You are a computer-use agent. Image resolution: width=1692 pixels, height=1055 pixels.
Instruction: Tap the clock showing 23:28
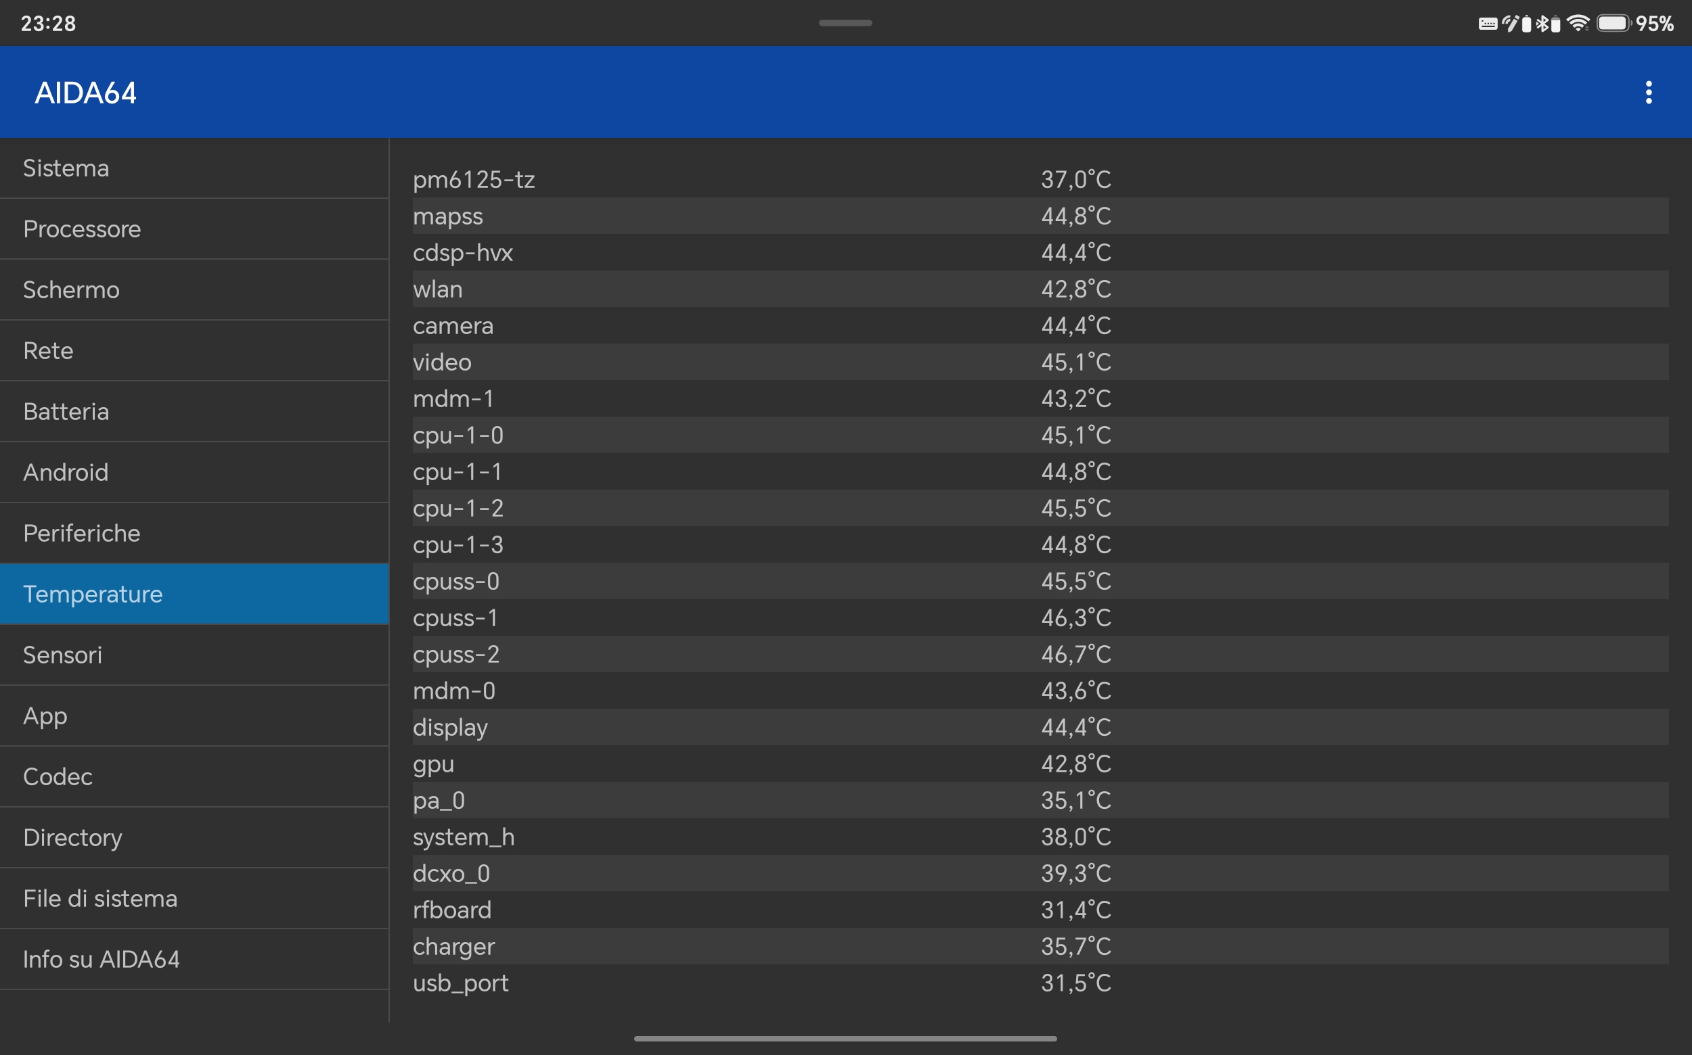tap(48, 24)
